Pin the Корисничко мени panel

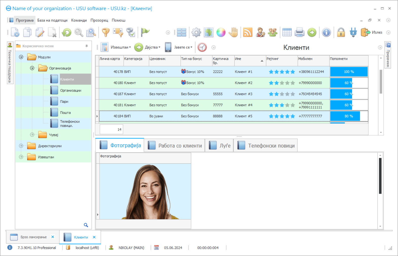pyautogui.click(x=87, y=46)
